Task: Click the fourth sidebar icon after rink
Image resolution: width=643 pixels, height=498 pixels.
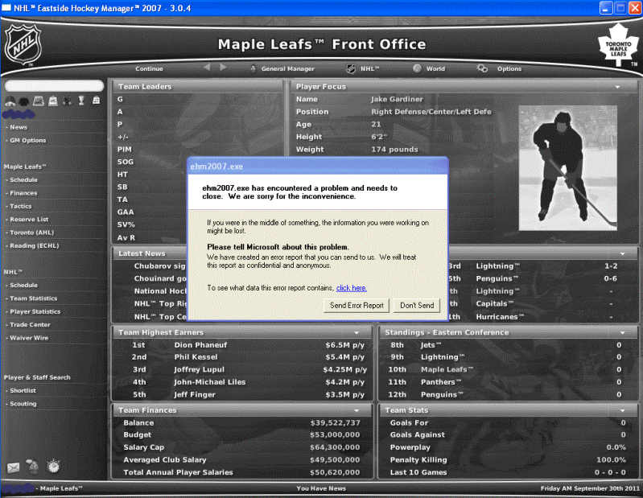Action: pos(53,101)
